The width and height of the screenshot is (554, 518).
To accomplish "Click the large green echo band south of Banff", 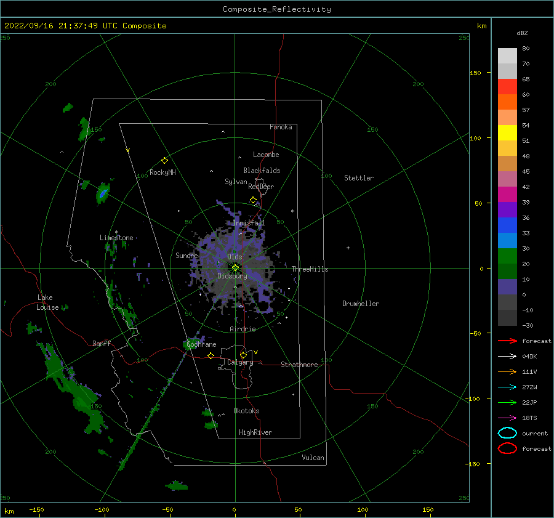I will (x=72, y=389).
